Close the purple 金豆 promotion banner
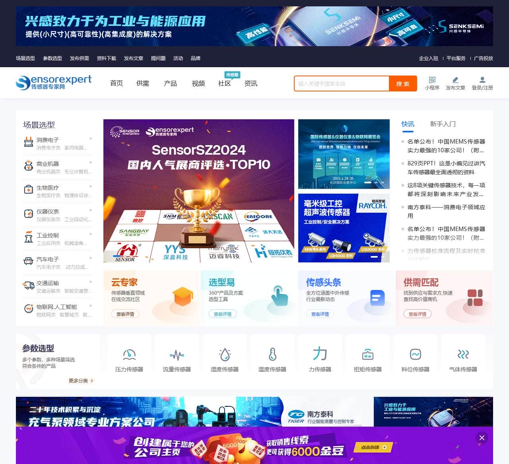509x464 pixels. click(x=482, y=438)
